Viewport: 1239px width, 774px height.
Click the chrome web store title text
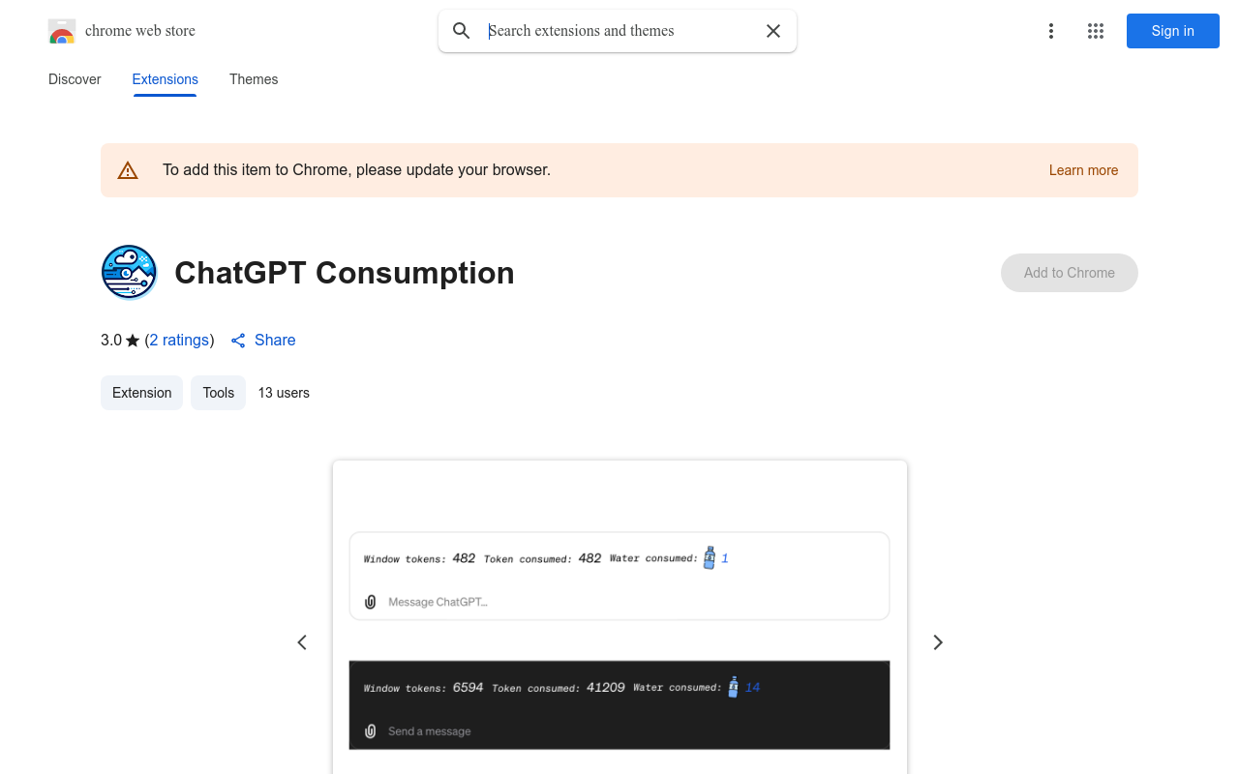pyautogui.click(x=140, y=31)
